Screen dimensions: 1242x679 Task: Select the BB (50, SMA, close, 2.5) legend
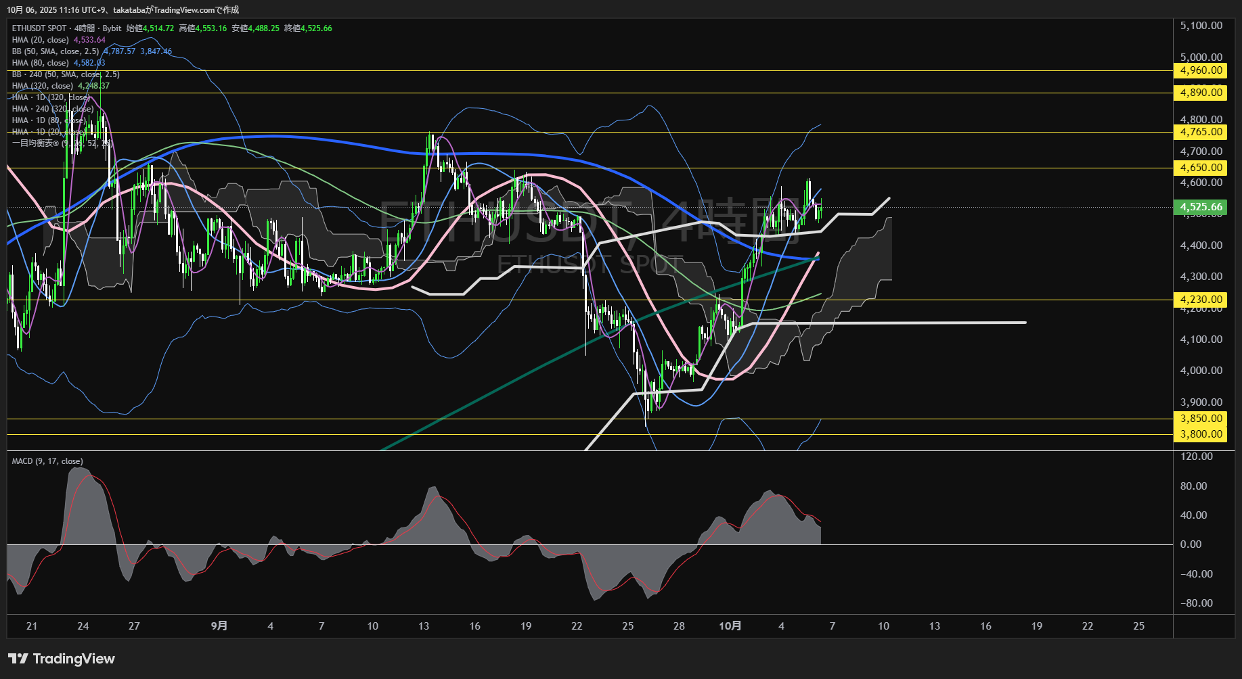tap(56, 51)
